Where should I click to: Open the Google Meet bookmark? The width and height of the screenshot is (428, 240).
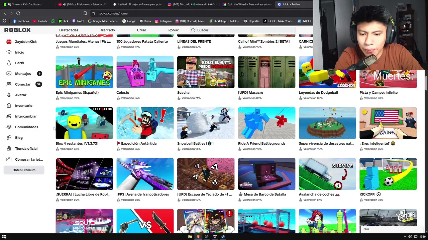pos(103,21)
